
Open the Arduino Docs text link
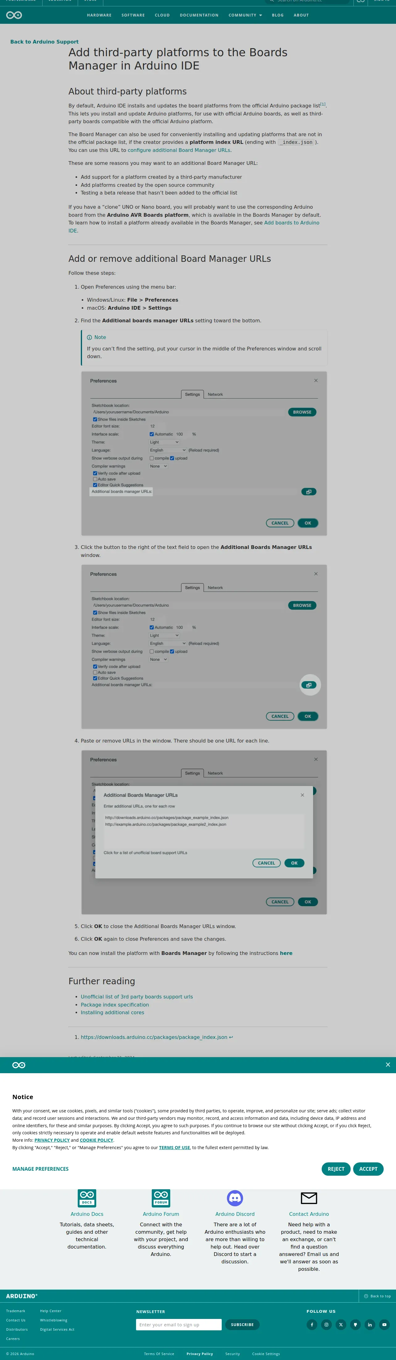87,1214
